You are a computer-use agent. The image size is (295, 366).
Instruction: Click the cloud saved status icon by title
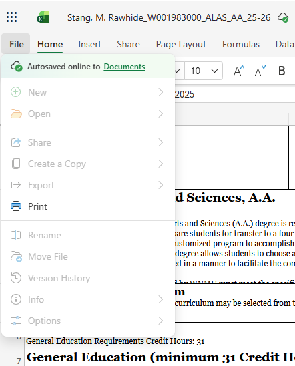[x=283, y=17]
